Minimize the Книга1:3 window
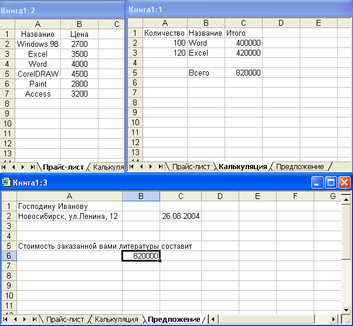This screenshot has height=326, width=353. tap(317, 182)
